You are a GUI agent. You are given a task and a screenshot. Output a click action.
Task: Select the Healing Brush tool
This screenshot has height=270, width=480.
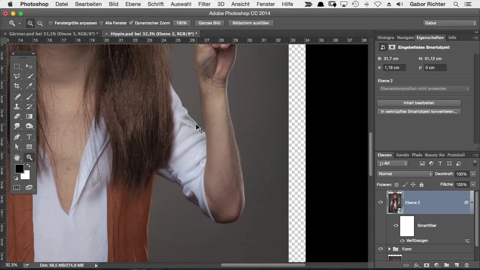pyautogui.click(x=17, y=97)
